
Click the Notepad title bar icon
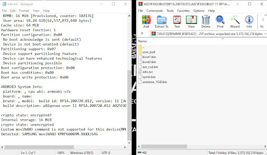point(4,4)
